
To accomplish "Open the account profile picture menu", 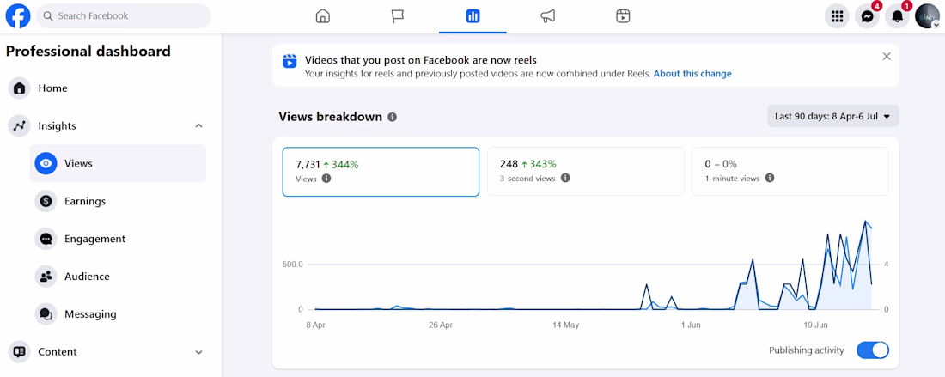I will (928, 16).
